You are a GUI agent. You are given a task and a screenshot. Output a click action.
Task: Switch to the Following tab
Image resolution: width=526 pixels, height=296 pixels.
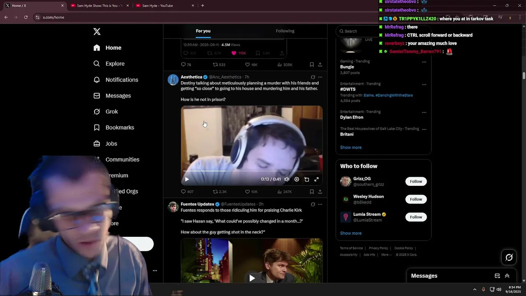[x=285, y=31]
